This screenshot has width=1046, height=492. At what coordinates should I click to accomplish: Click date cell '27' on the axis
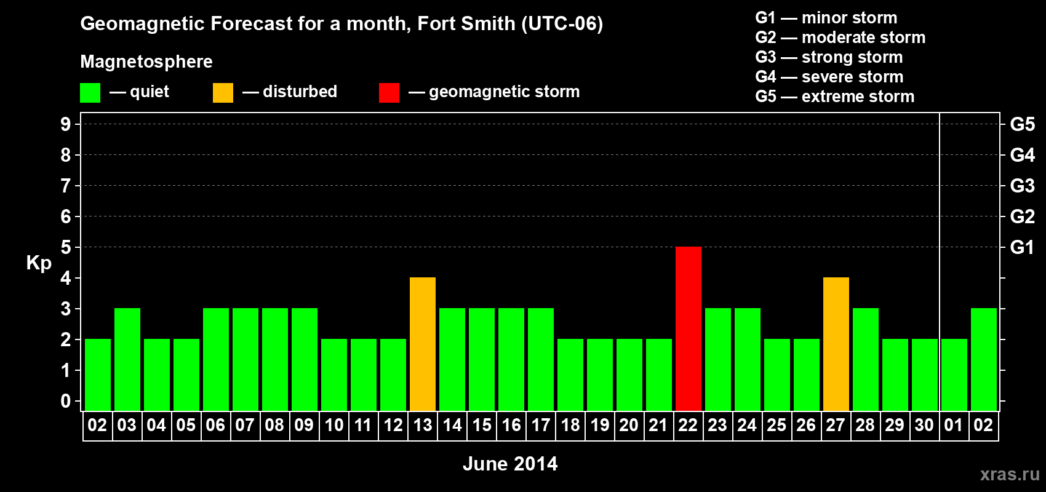836,426
